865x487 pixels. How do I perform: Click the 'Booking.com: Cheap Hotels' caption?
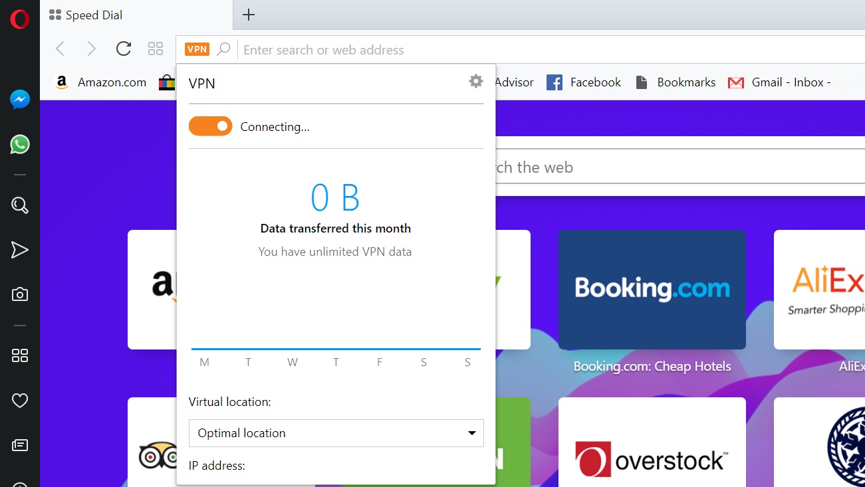[652, 366]
